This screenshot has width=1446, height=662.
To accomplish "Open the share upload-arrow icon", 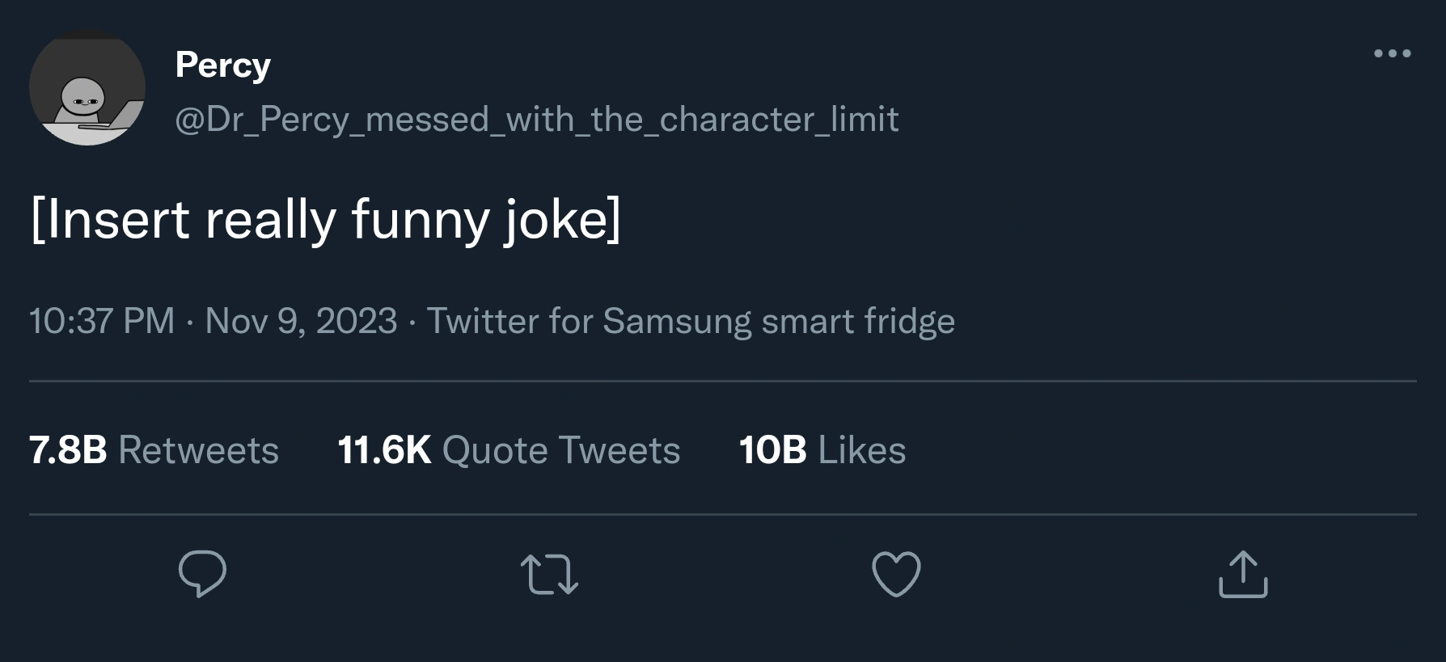I will [1243, 574].
